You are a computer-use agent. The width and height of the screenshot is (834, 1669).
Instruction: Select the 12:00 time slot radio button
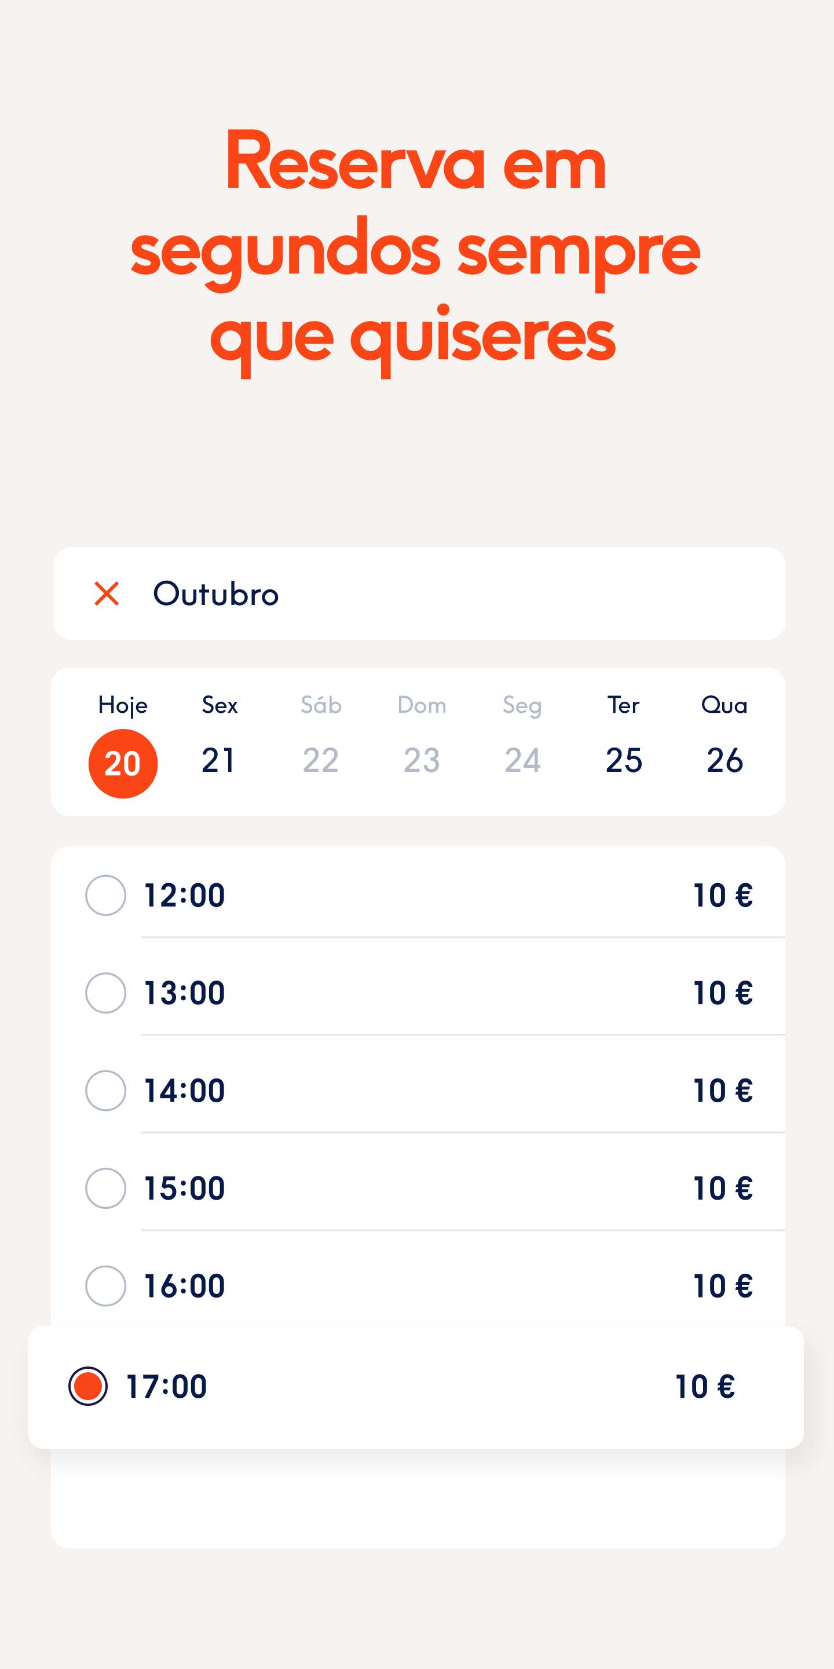click(x=105, y=895)
